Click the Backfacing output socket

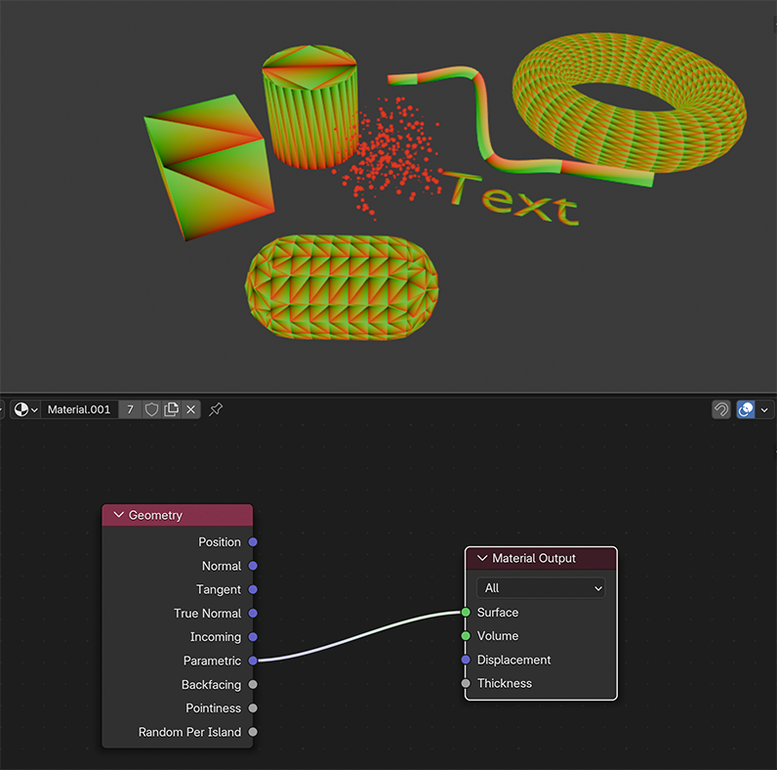coord(253,684)
